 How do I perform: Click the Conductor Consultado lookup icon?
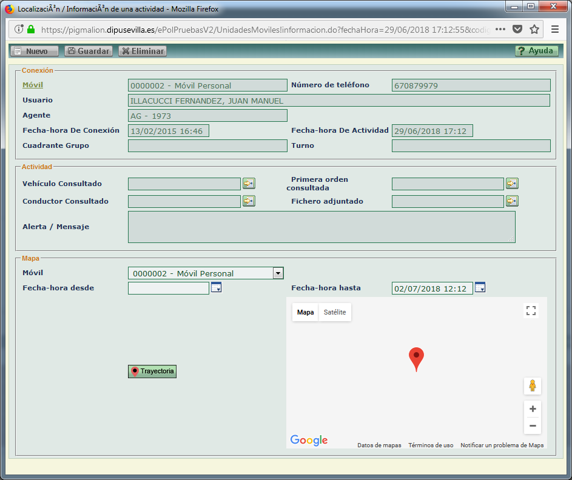(249, 201)
